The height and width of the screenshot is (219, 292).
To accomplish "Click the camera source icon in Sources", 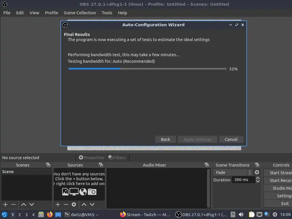I will (92, 192).
